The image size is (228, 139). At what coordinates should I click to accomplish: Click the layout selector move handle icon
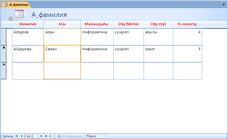click(x=11, y=19)
